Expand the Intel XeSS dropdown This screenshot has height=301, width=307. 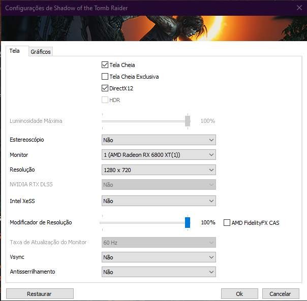tap(159, 201)
